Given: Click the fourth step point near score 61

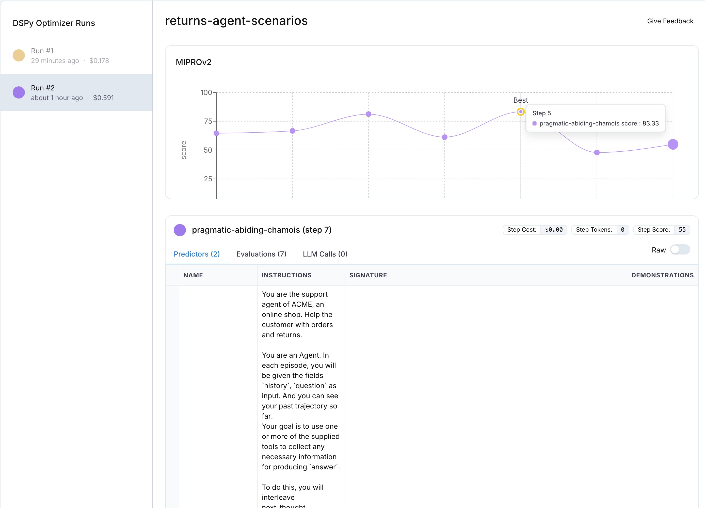Looking at the screenshot, I should tap(444, 137).
